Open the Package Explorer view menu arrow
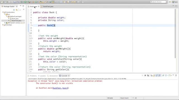The image size is (179, 100). tap(23, 9)
